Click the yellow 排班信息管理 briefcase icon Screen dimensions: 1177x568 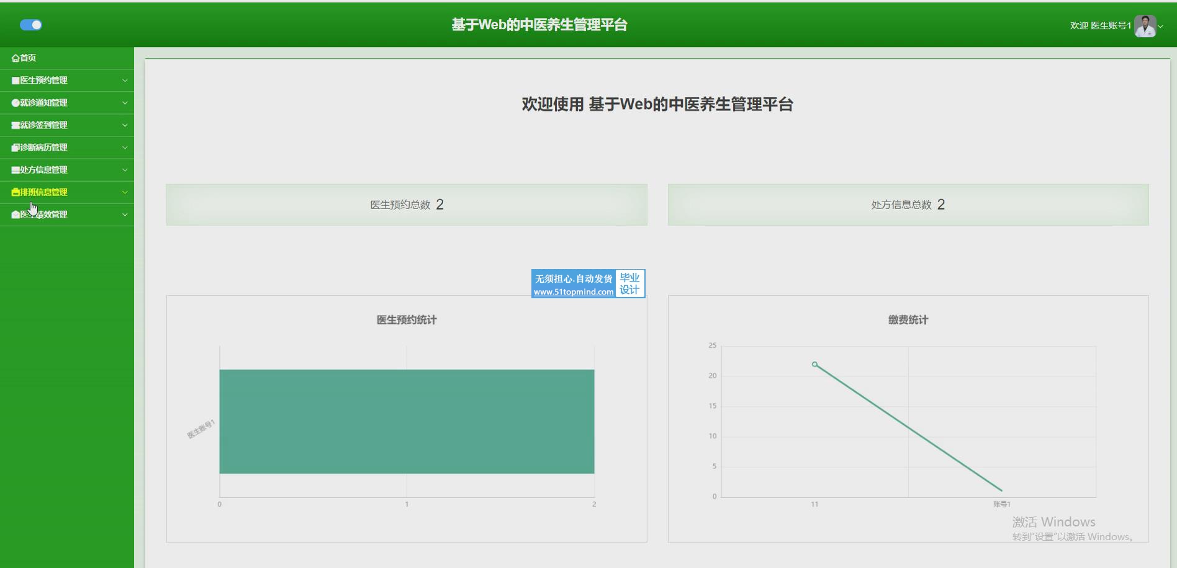tap(16, 192)
